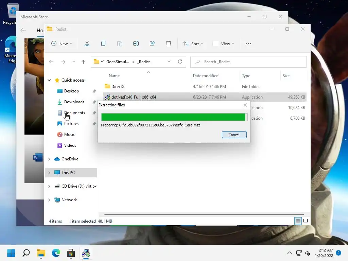Image resolution: width=348 pixels, height=261 pixels.
Task: Click the installer setup taskbar icon
Action: pyautogui.click(x=86, y=253)
